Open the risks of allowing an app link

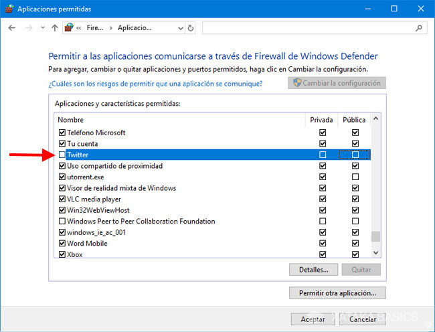pyautogui.click(x=155, y=84)
